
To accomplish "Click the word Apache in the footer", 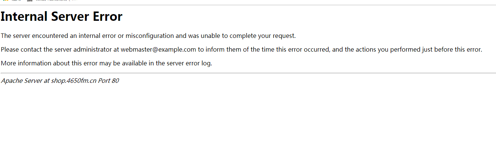I will [12, 81].
